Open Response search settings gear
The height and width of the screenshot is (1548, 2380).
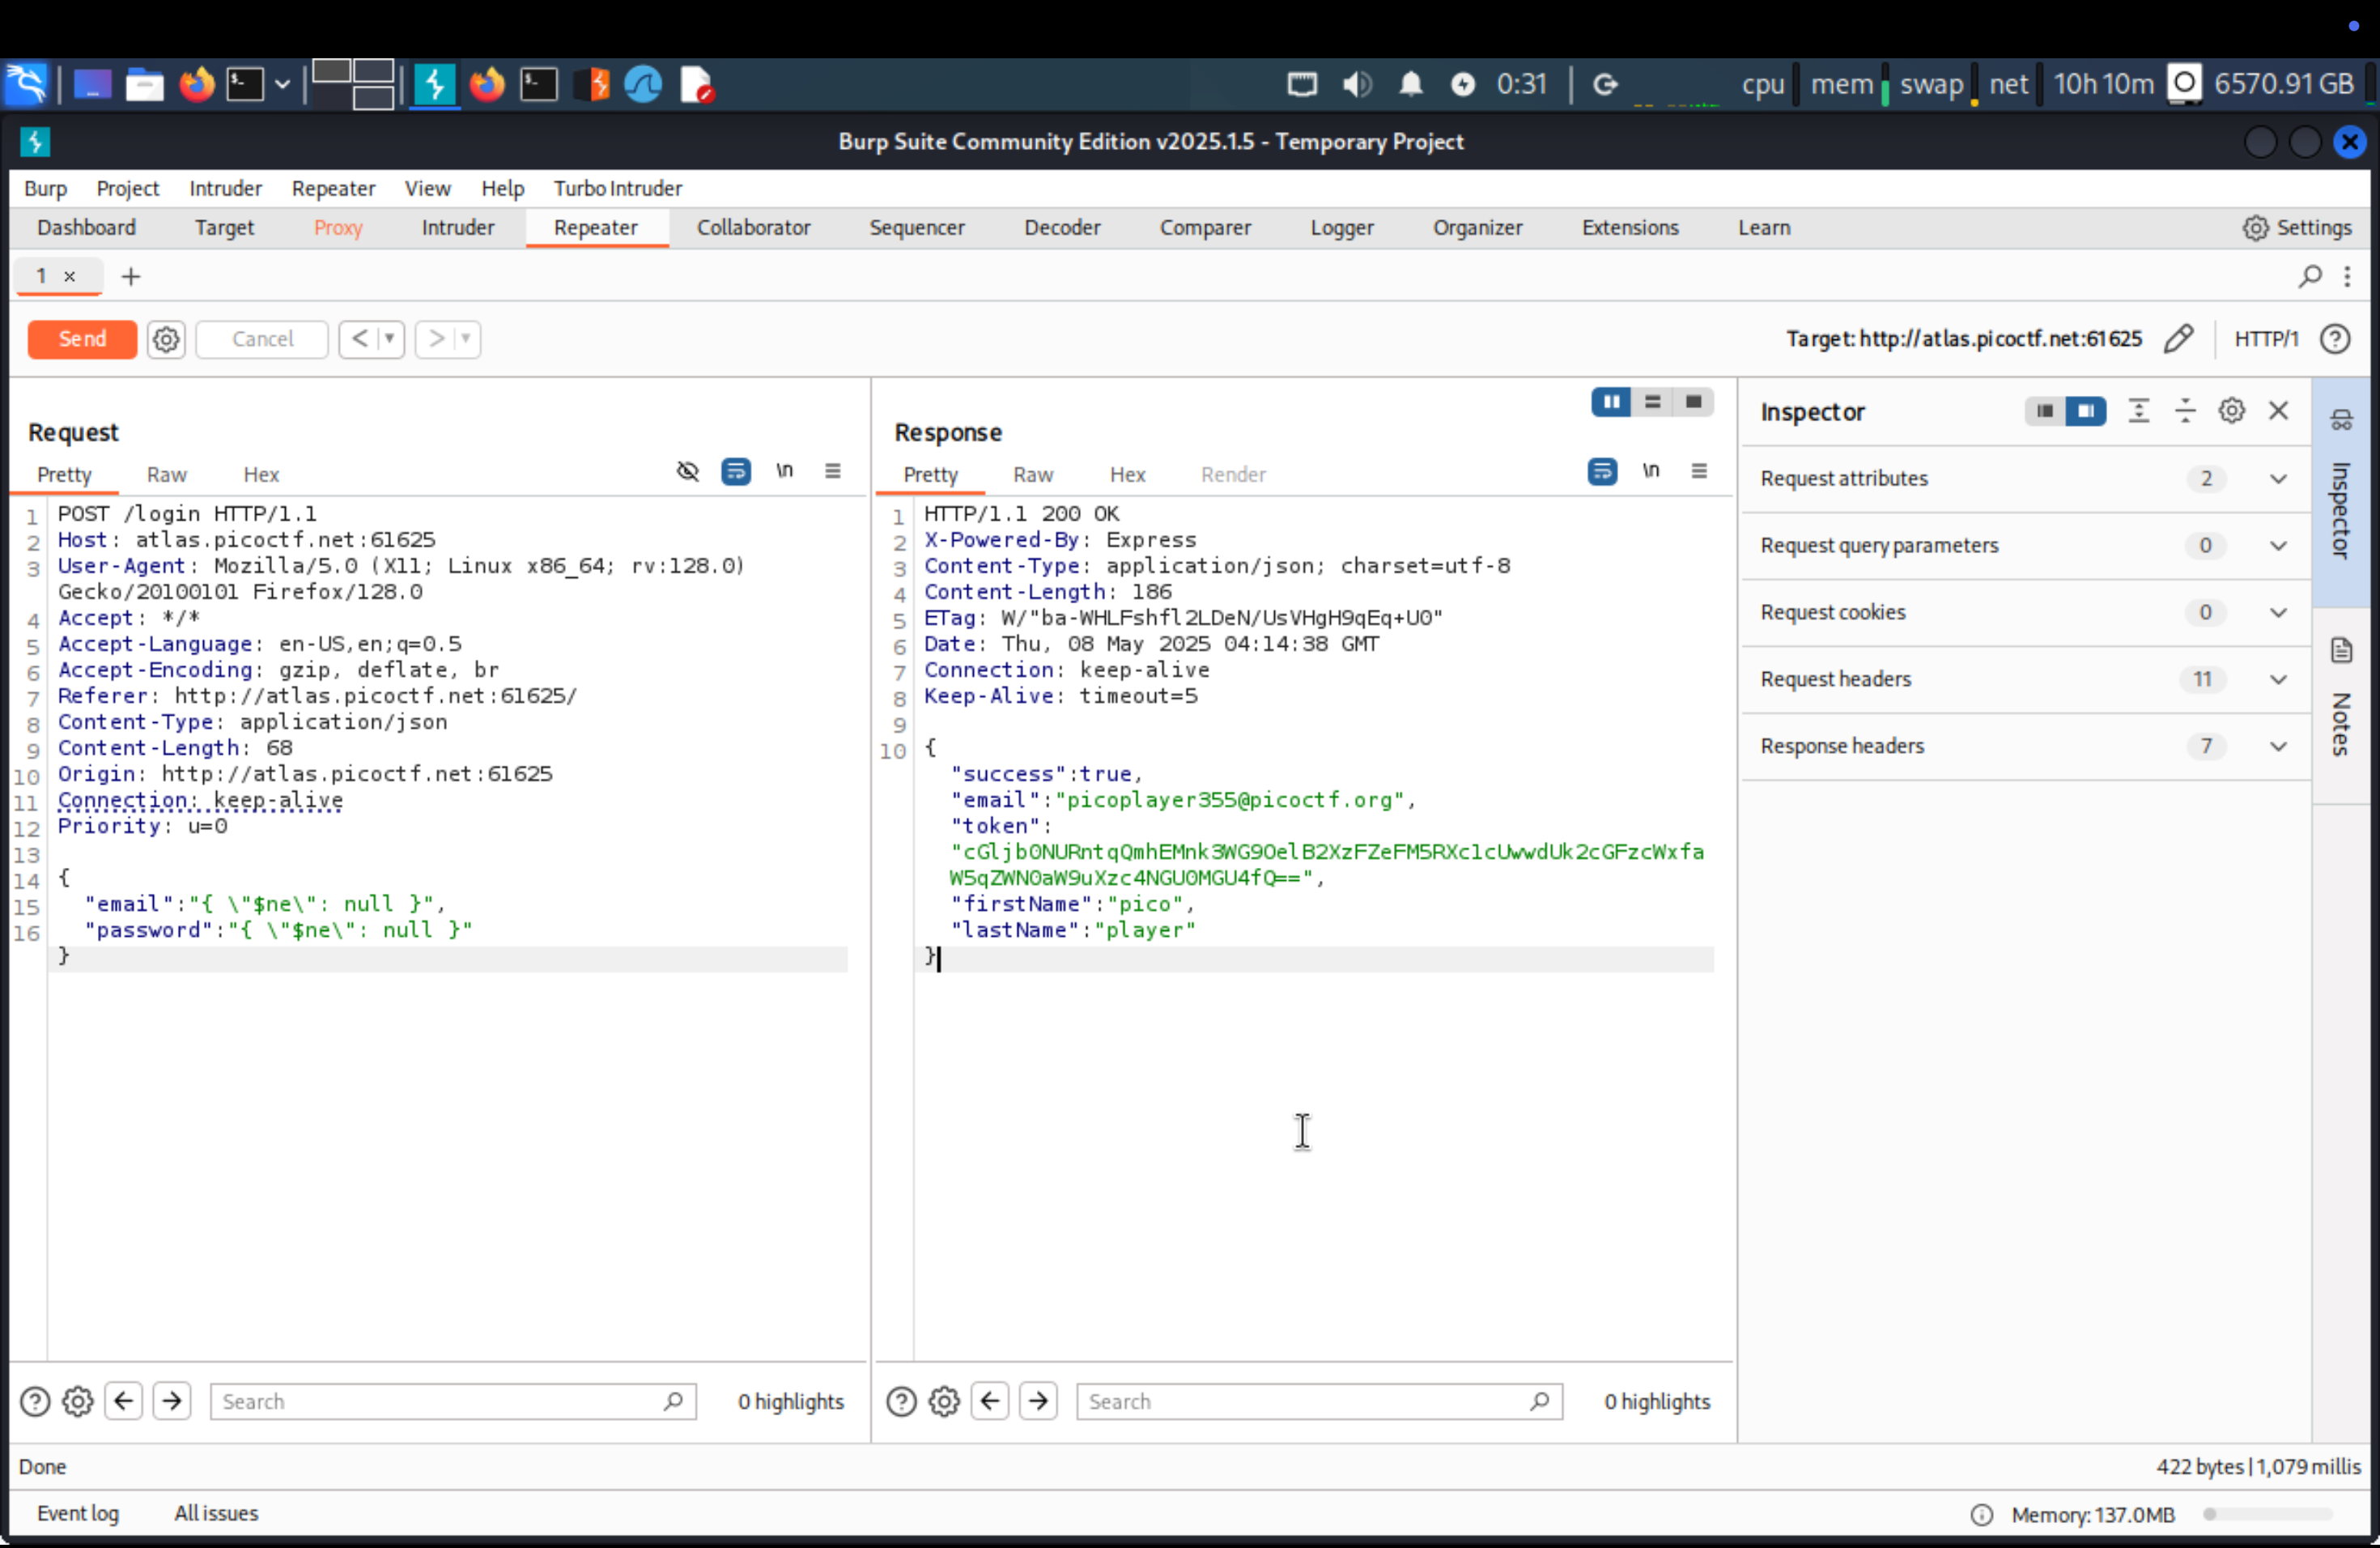[x=944, y=1402]
